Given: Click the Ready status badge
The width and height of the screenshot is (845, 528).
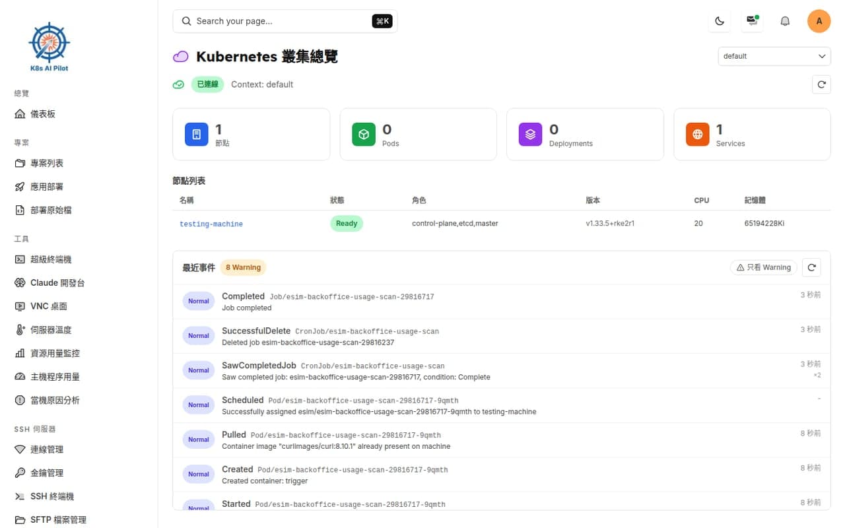Looking at the screenshot, I should (347, 223).
